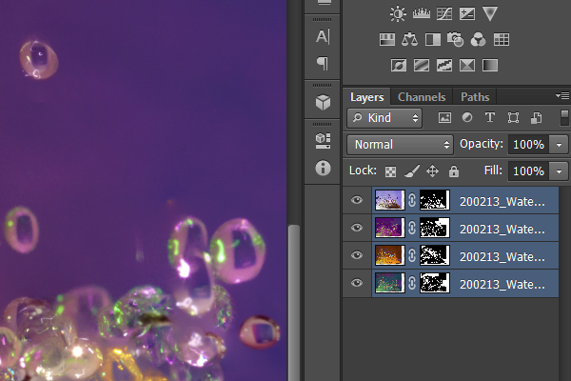Viewport: 571px width, 381px height.
Task: Click the top layer's name 200213_Wate...
Action: pos(502,202)
